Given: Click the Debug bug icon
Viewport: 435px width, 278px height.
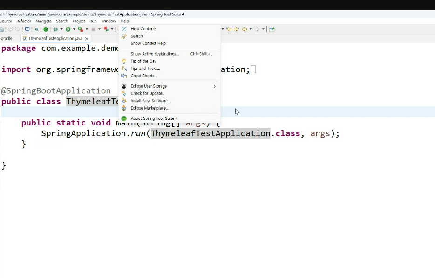Looking at the screenshot, I should tap(56, 29).
